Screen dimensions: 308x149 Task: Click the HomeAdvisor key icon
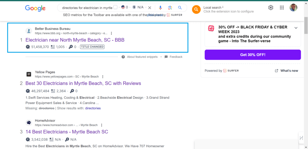[67, 139]
